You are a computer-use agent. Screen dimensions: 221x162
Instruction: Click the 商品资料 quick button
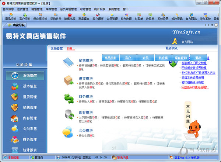click(x=110, y=58)
